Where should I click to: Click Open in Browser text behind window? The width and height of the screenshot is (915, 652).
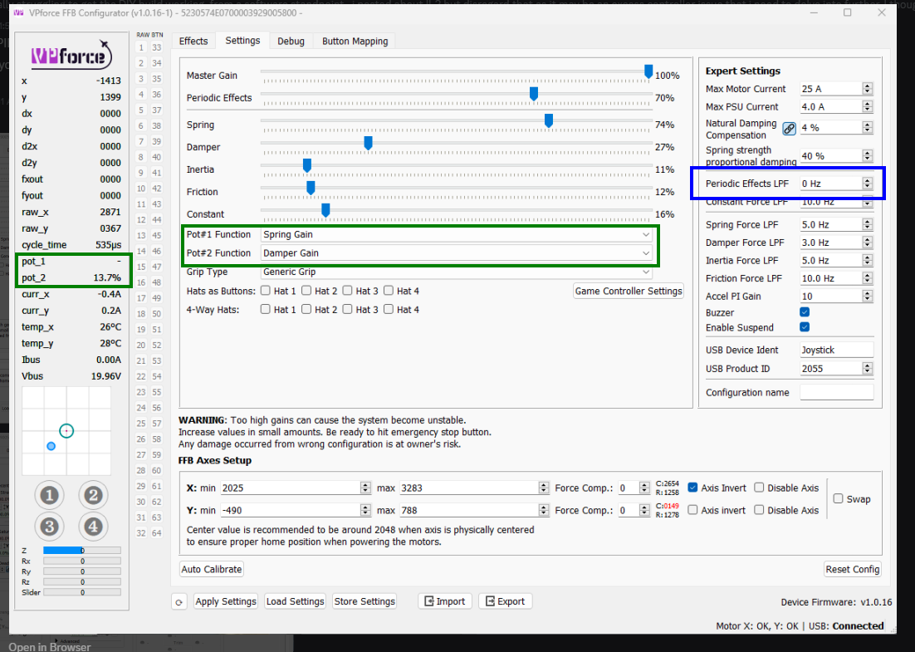pyautogui.click(x=50, y=646)
